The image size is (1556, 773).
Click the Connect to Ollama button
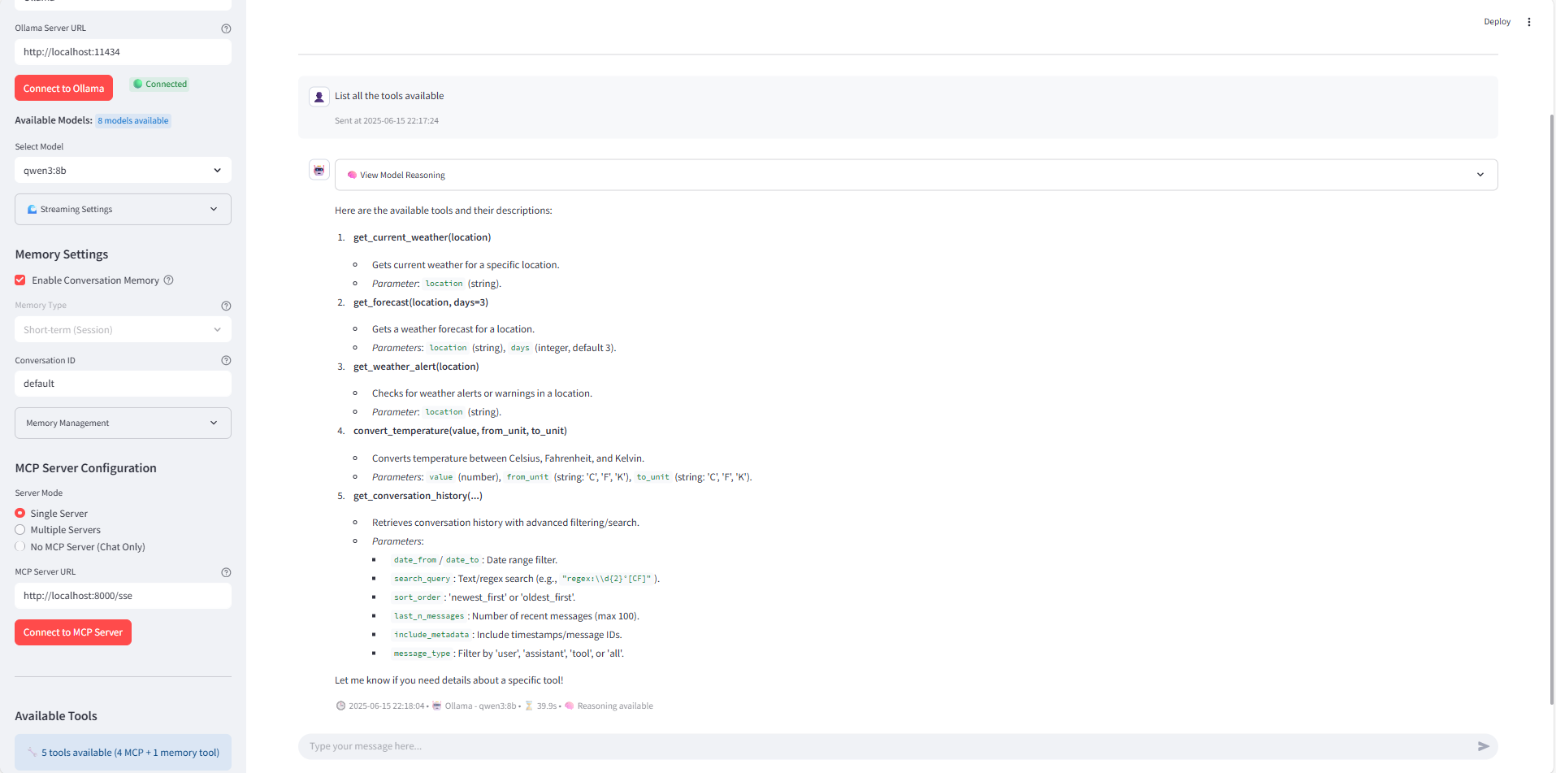pos(63,89)
